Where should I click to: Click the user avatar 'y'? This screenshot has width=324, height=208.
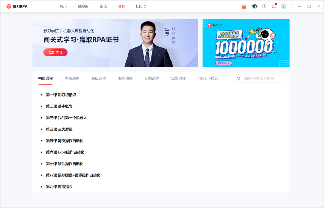(283, 6)
